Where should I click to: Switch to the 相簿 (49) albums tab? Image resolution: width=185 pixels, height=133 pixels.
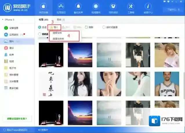(43, 20)
